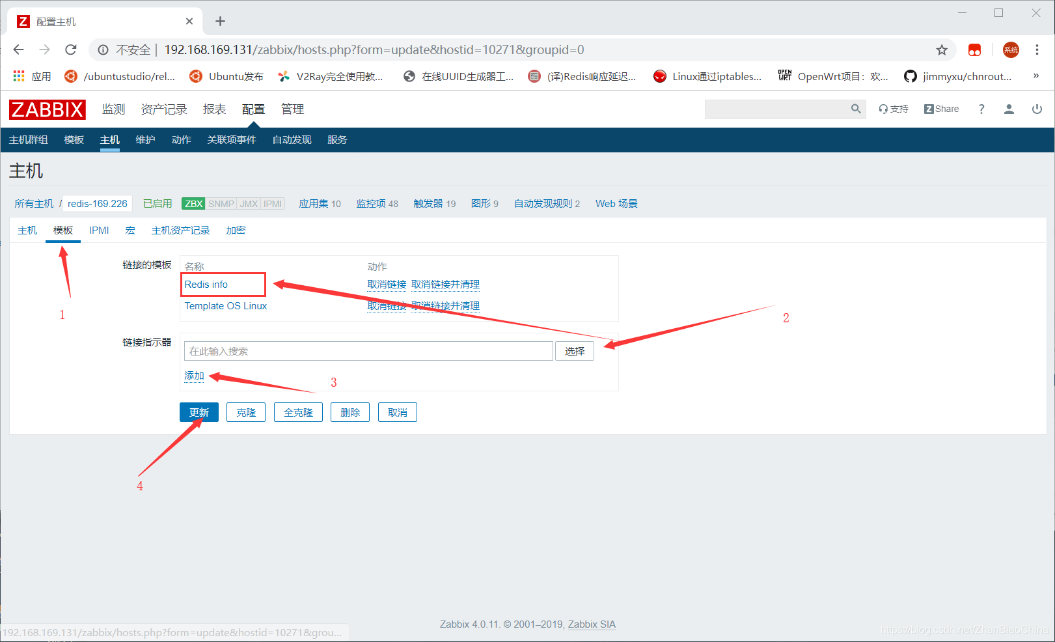Viewport: 1055px width, 642px height.
Task: Open 应用集 10 link
Action: [x=320, y=204]
